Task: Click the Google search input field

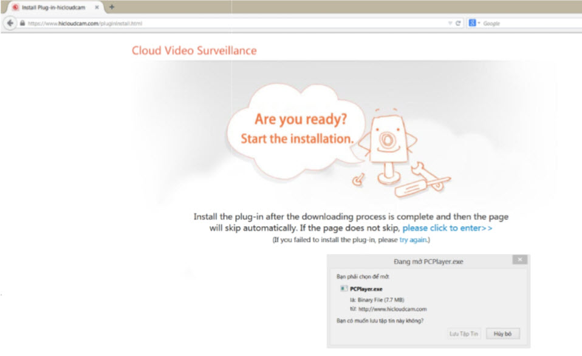Action: pyautogui.click(x=522, y=23)
